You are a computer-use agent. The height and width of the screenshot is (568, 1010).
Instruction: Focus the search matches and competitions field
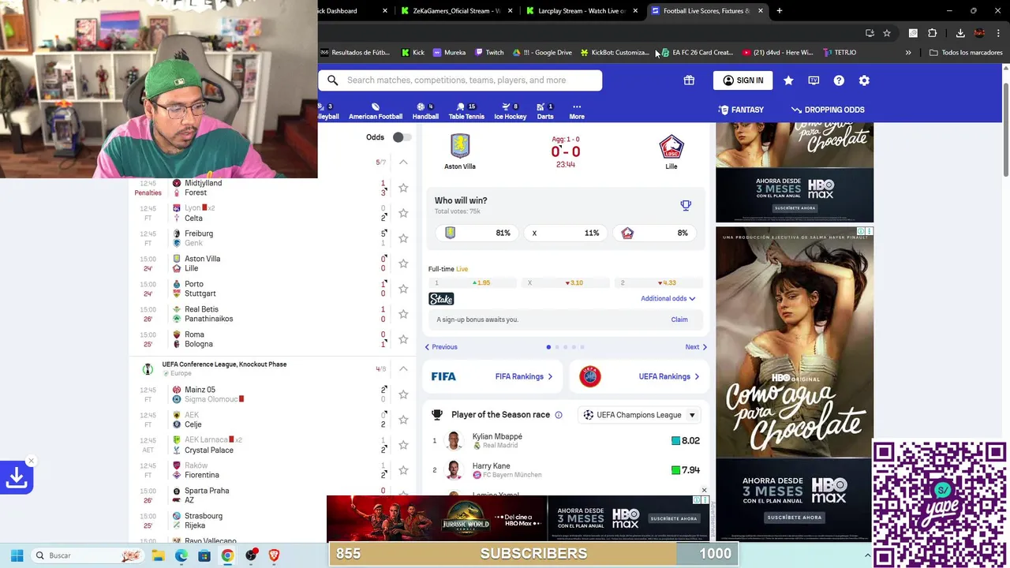[460, 80]
